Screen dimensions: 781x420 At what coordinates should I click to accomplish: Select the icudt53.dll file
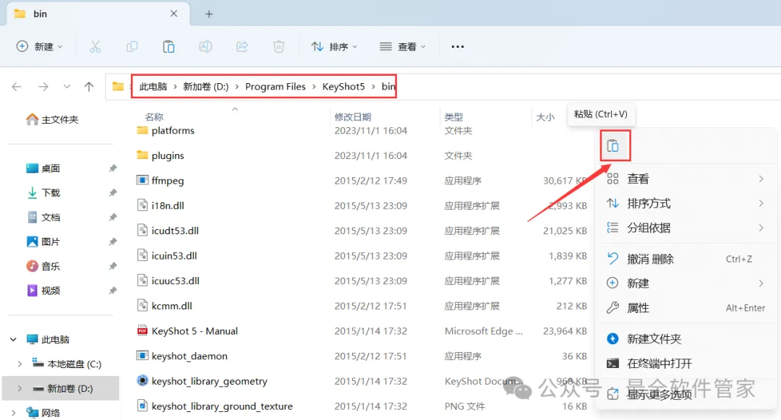[x=168, y=231]
